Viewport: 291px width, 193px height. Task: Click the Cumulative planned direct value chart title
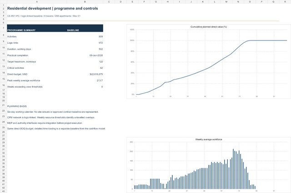[x=209, y=27]
